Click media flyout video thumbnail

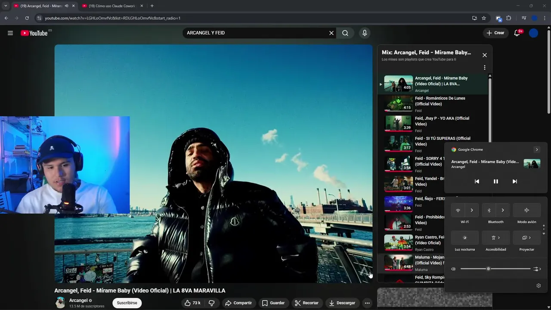[532, 164]
